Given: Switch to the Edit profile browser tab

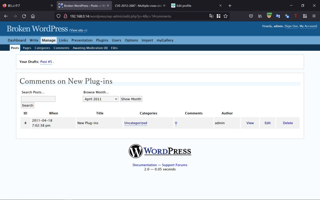Looking at the screenshot, I should pos(196,6).
